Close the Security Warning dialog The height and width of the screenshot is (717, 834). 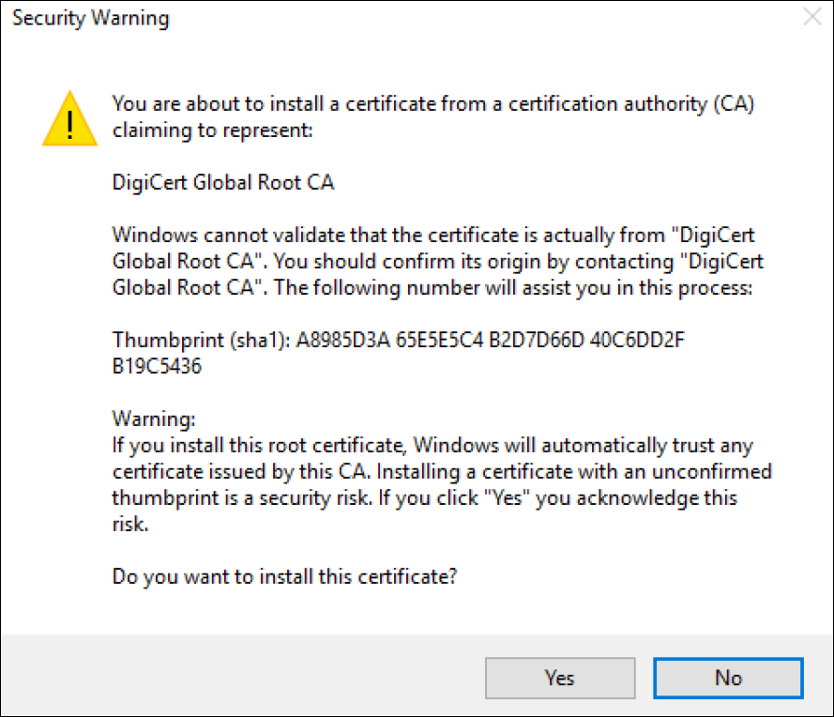coord(811,18)
